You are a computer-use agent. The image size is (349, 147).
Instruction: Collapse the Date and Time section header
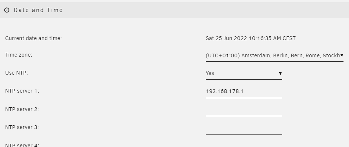(x=174, y=10)
